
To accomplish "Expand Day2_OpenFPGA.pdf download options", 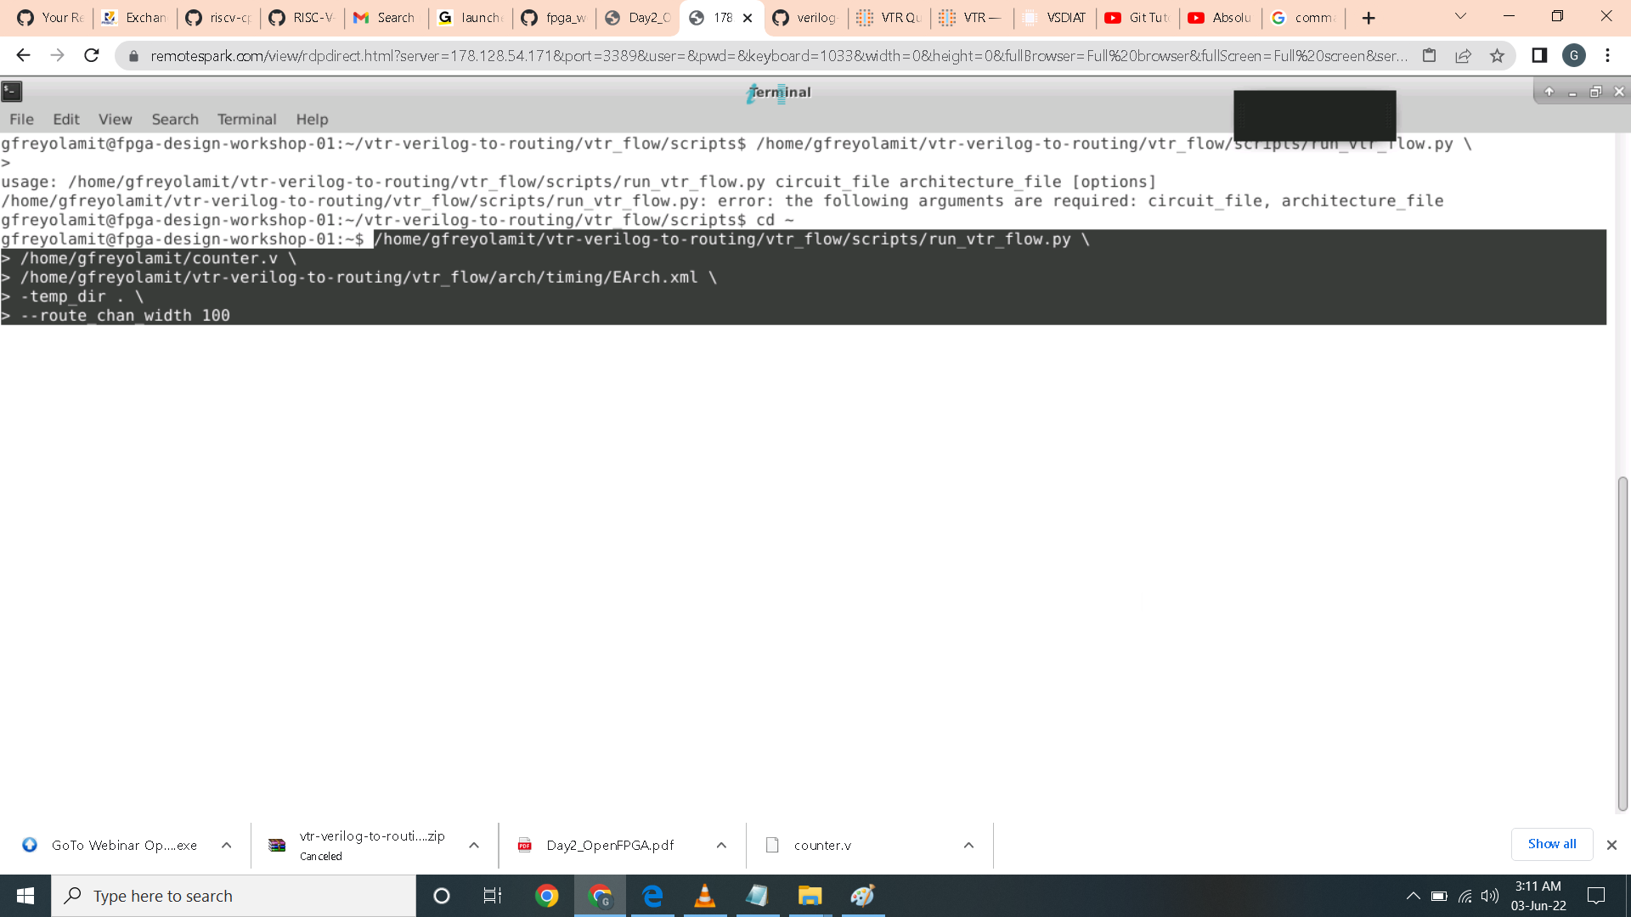I will pos(721,845).
